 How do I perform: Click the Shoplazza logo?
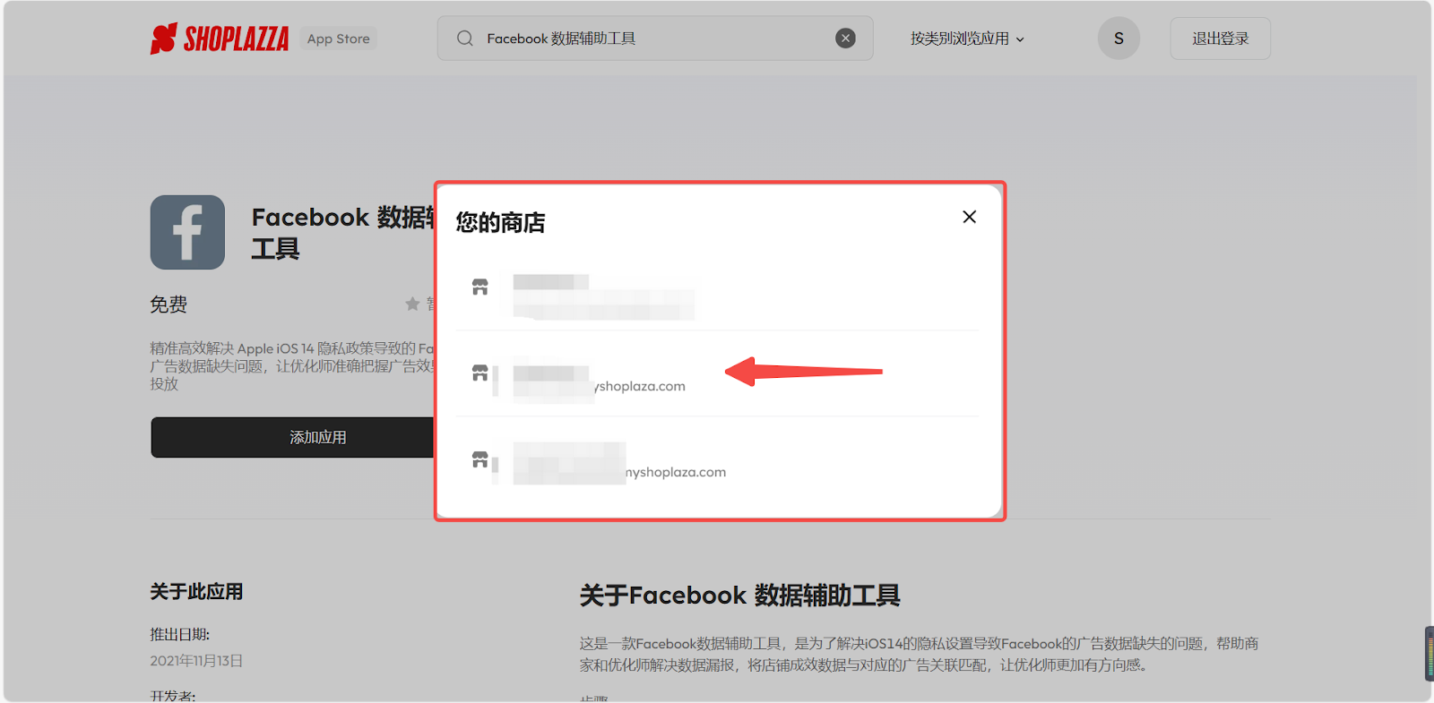pos(220,39)
